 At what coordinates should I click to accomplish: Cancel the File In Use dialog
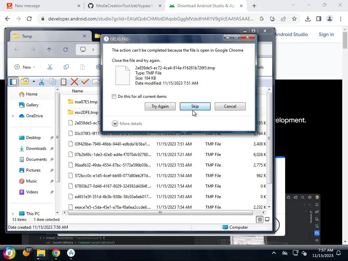[x=230, y=106]
